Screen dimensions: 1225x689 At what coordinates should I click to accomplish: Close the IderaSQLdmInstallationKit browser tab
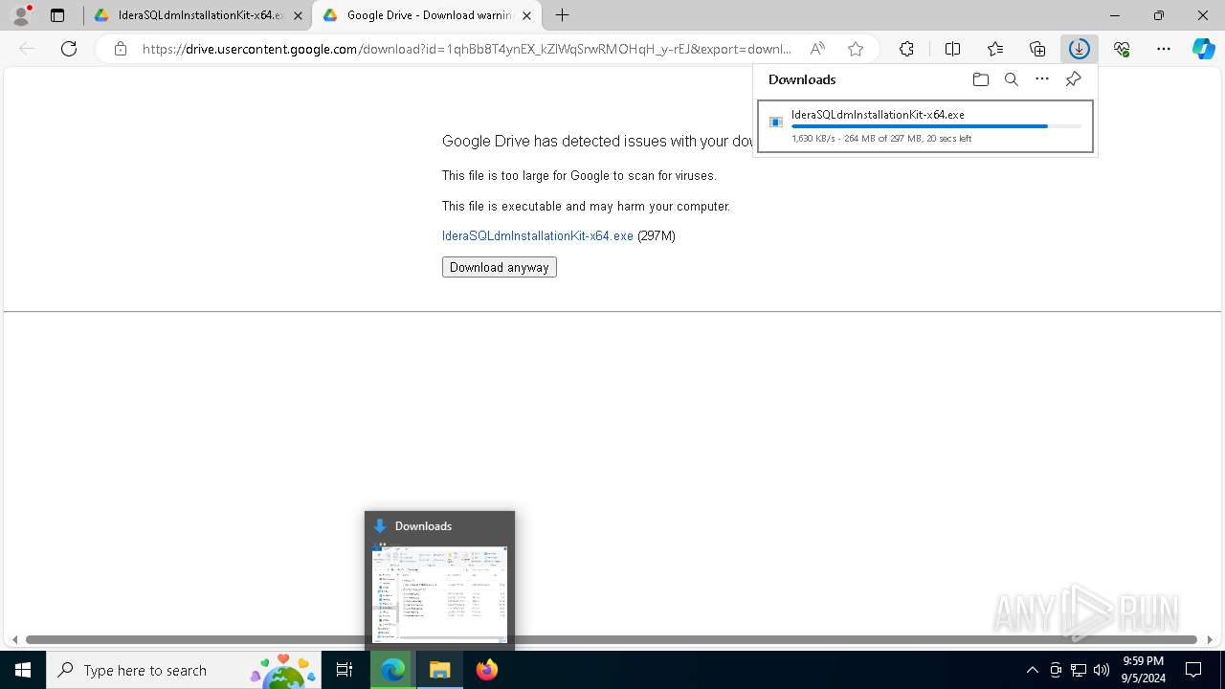tap(299, 15)
